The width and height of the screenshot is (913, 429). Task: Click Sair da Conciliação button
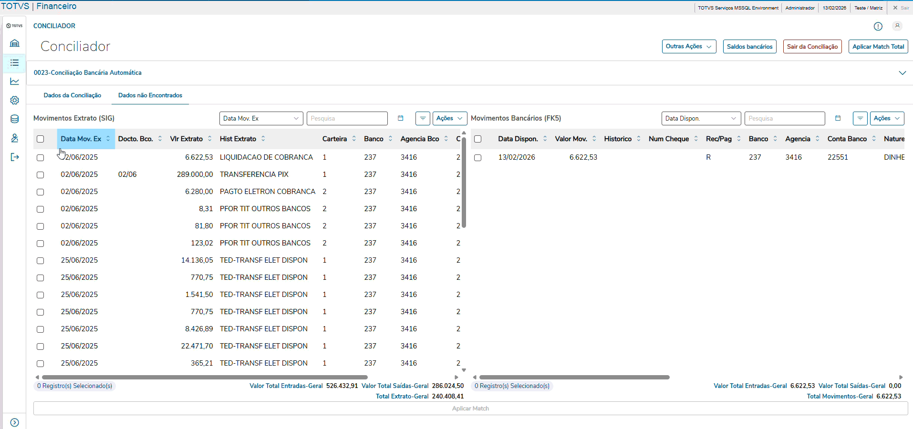click(x=812, y=47)
